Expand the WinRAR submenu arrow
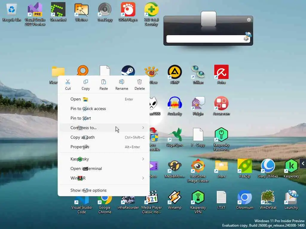This screenshot has height=229, width=306. click(143, 178)
